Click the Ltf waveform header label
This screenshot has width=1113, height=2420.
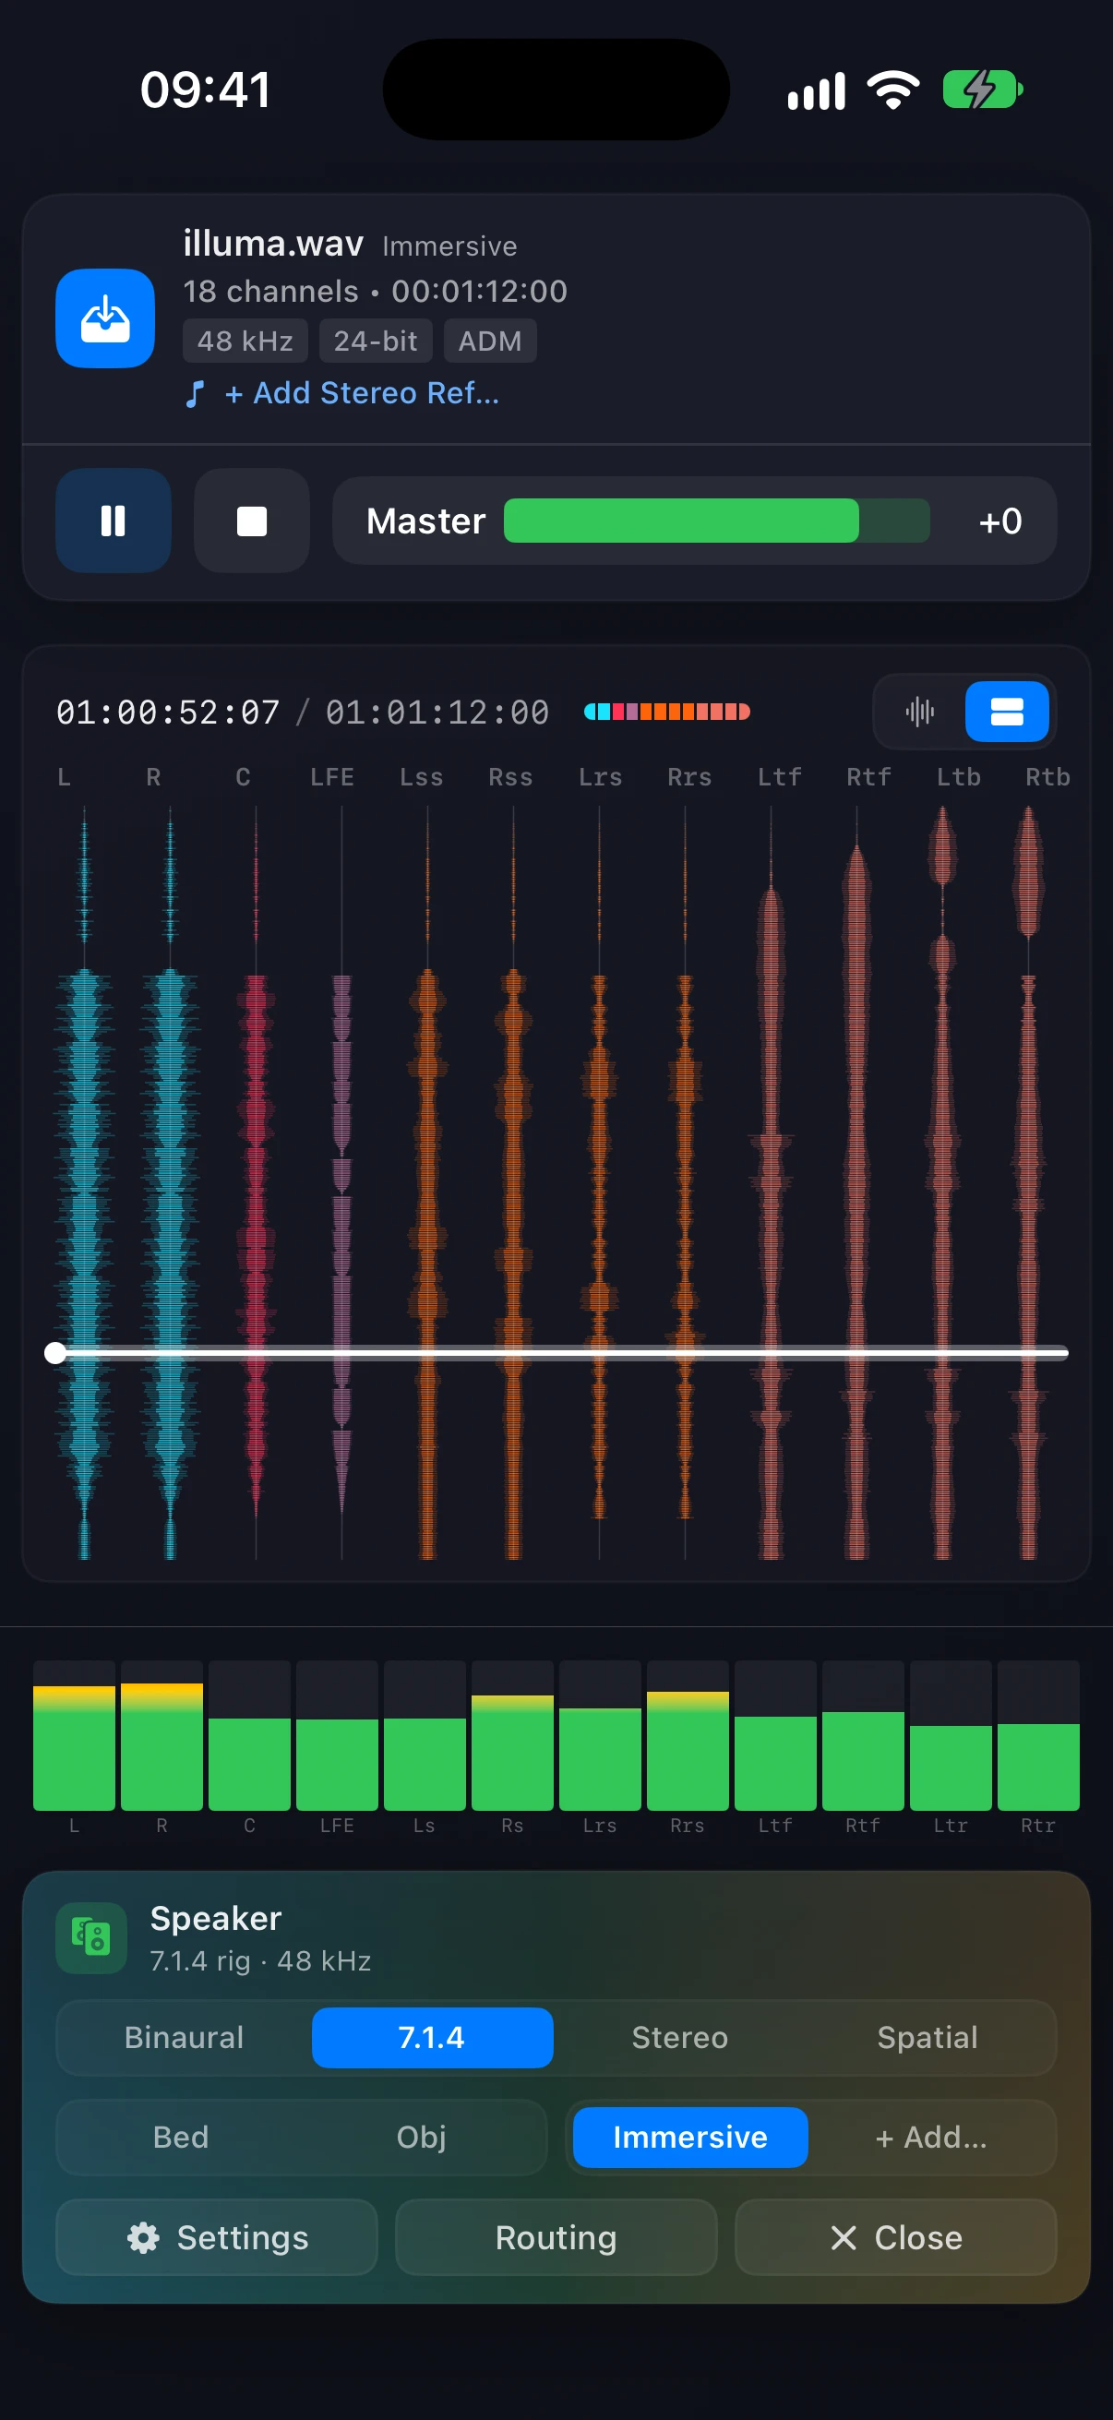coord(780,777)
